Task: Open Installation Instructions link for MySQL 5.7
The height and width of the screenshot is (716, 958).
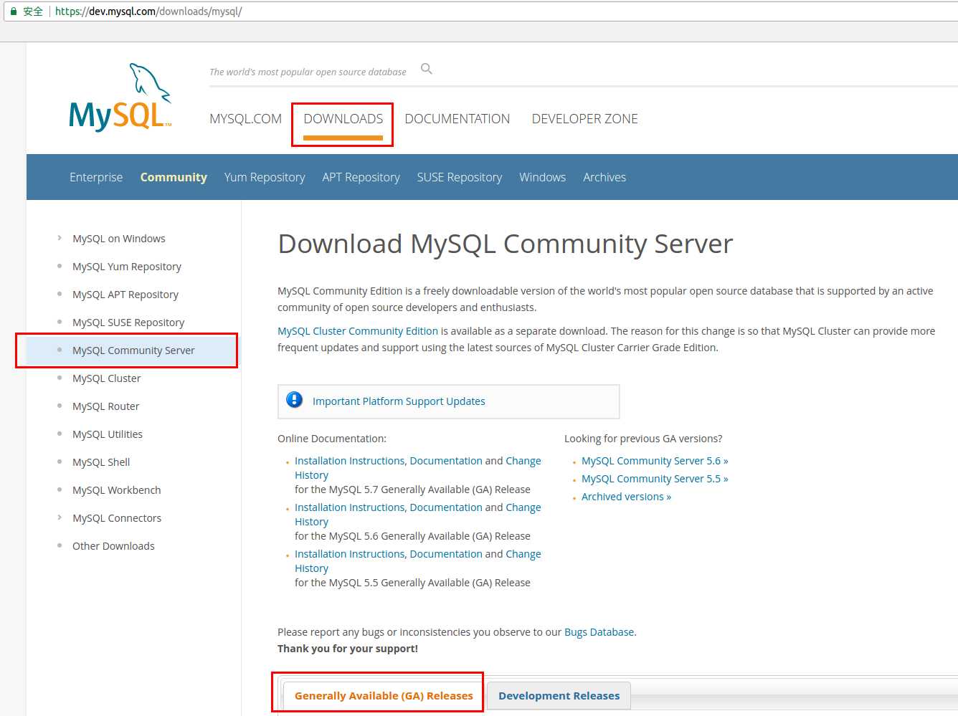Action: [x=350, y=461]
